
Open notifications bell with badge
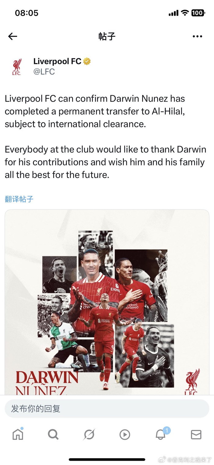pos(161,433)
